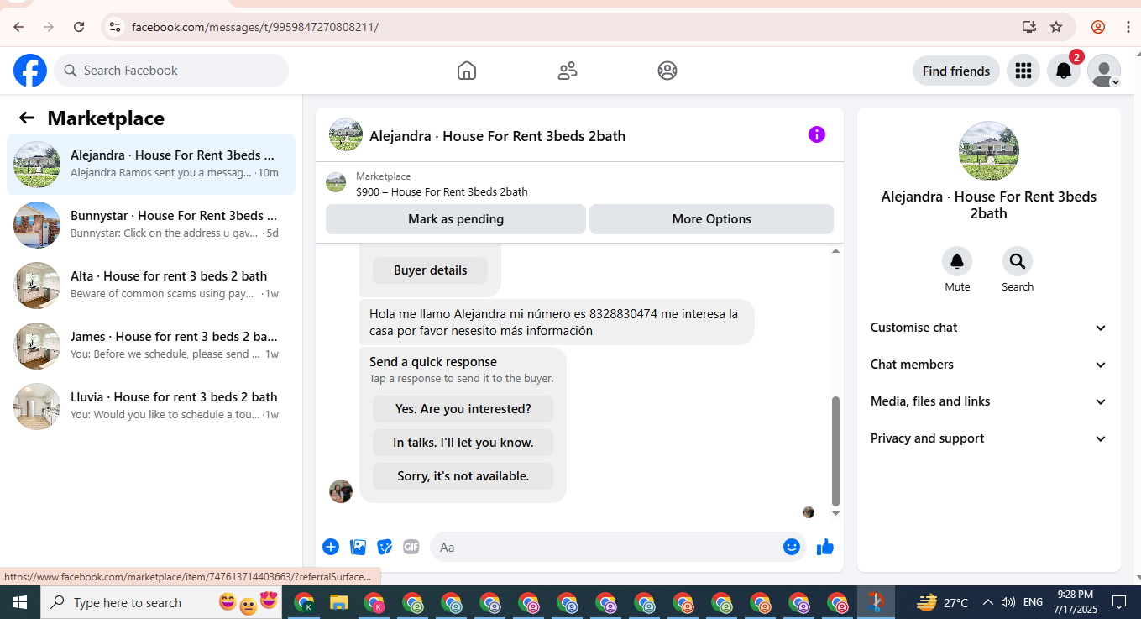Open the Friends icon in top navigation
The height and width of the screenshot is (619, 1141).
point(568,71)
